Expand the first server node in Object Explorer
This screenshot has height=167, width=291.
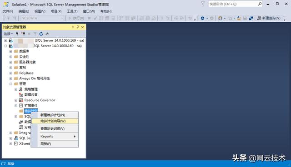5,40
